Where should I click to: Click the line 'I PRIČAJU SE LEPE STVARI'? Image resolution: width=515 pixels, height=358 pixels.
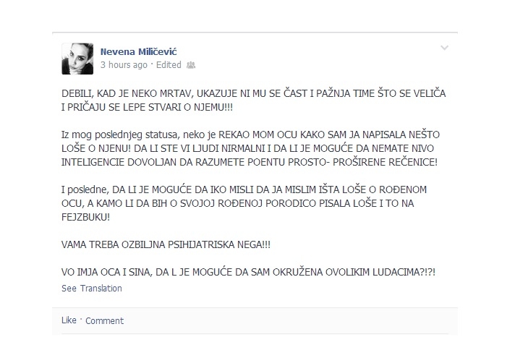point(147,107)
